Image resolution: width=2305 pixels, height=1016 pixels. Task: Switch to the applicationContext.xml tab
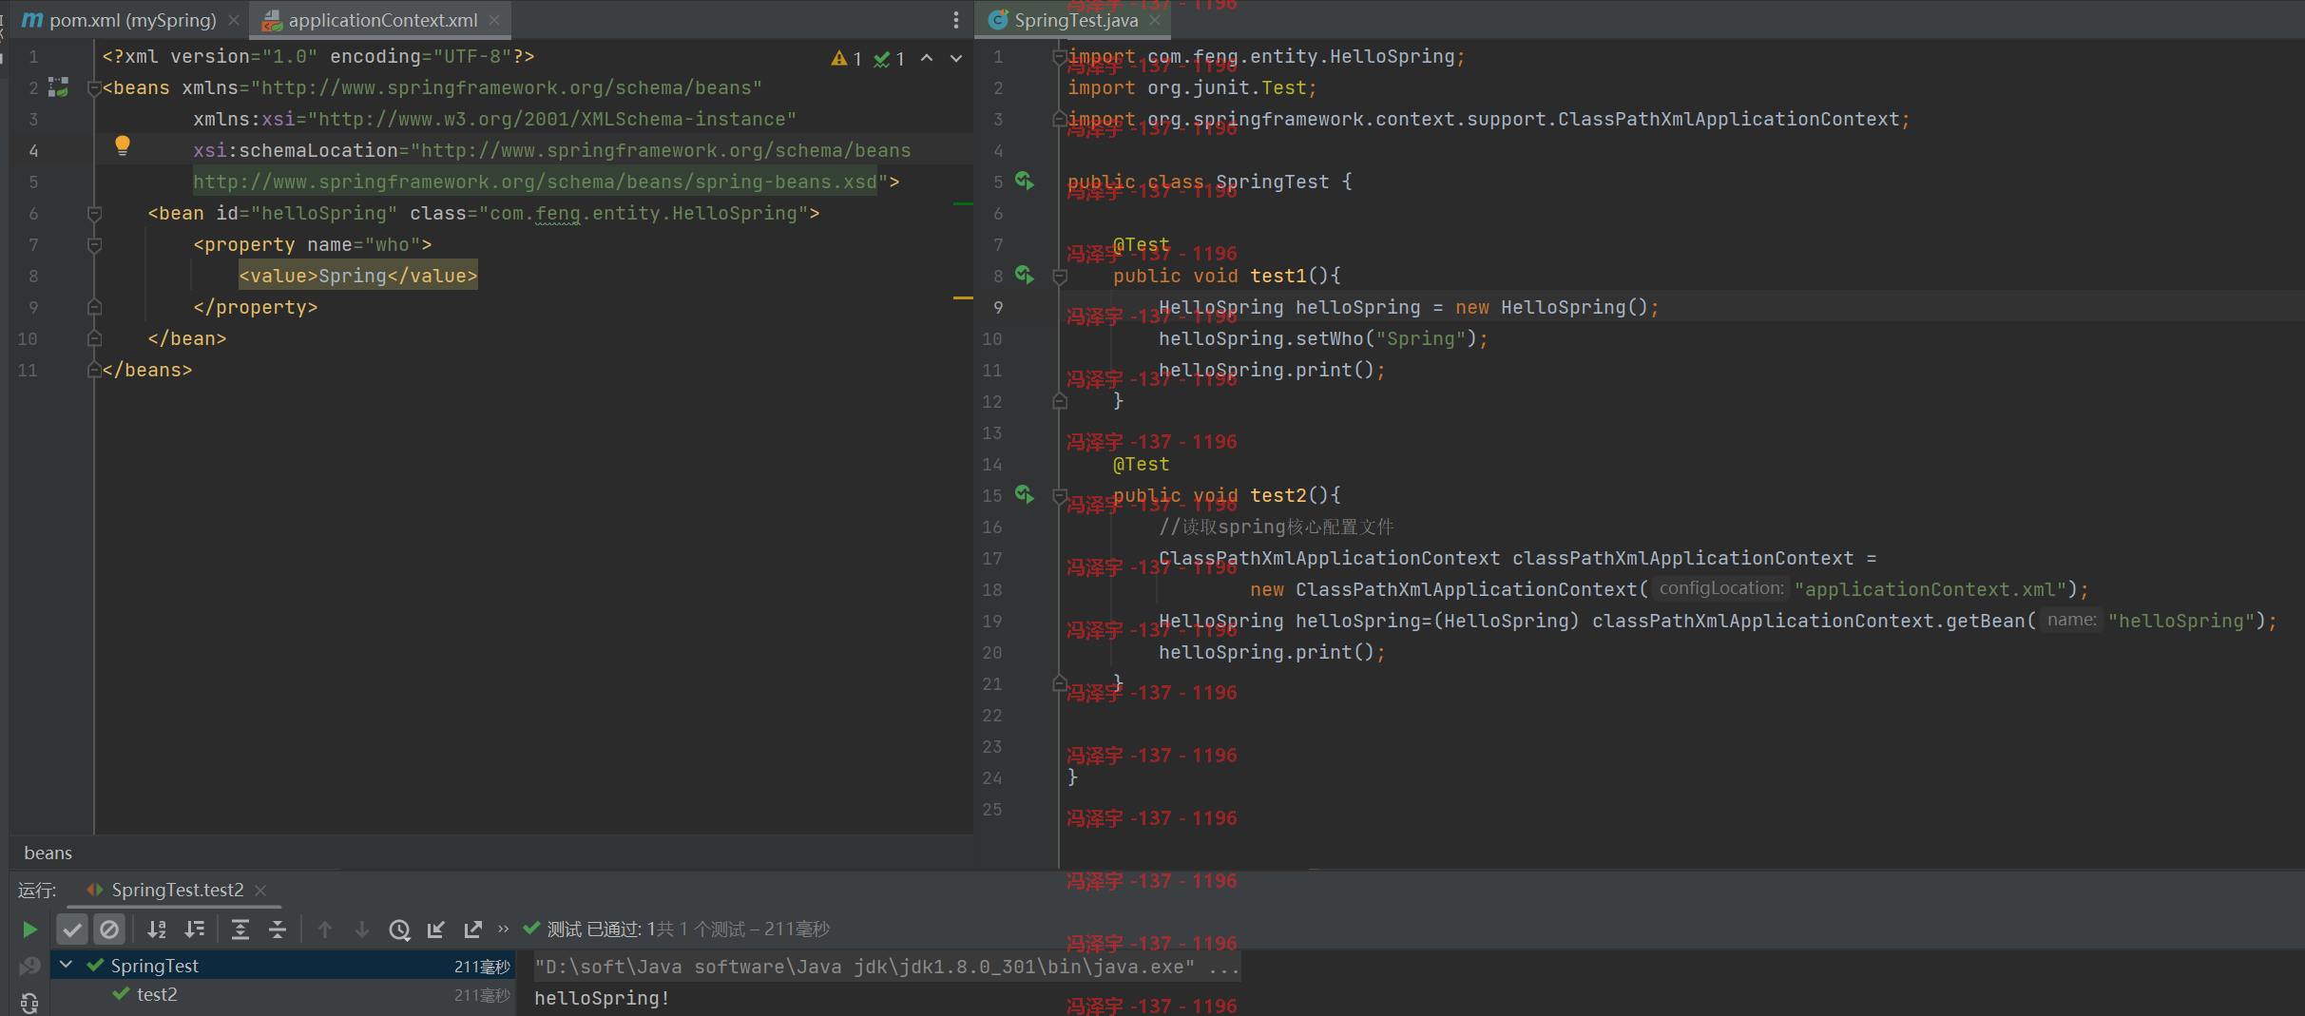(x=382, y=20)
